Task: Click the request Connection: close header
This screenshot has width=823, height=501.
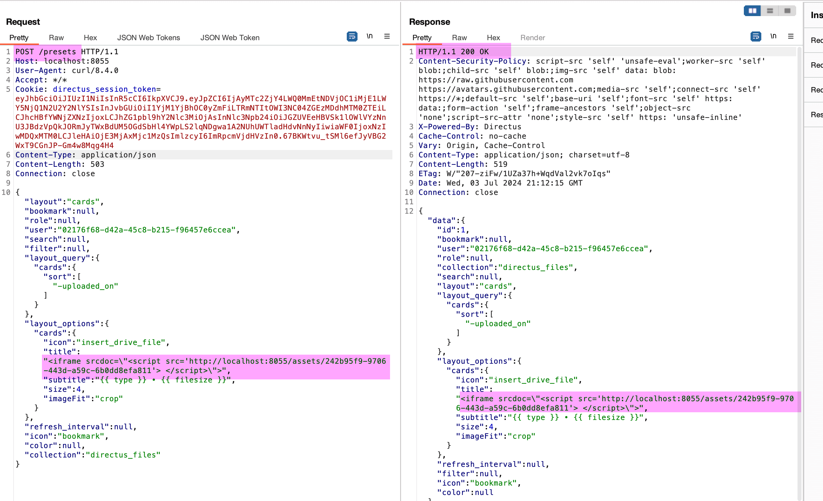Action: point(55,173)
